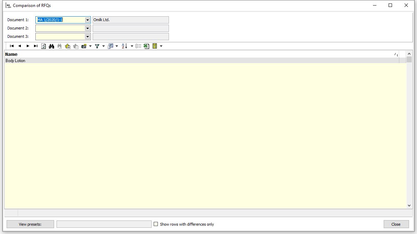Click the filter funnel icon
Image resolution: width=417 pixels, height=234 pixels.
[97, 46]
